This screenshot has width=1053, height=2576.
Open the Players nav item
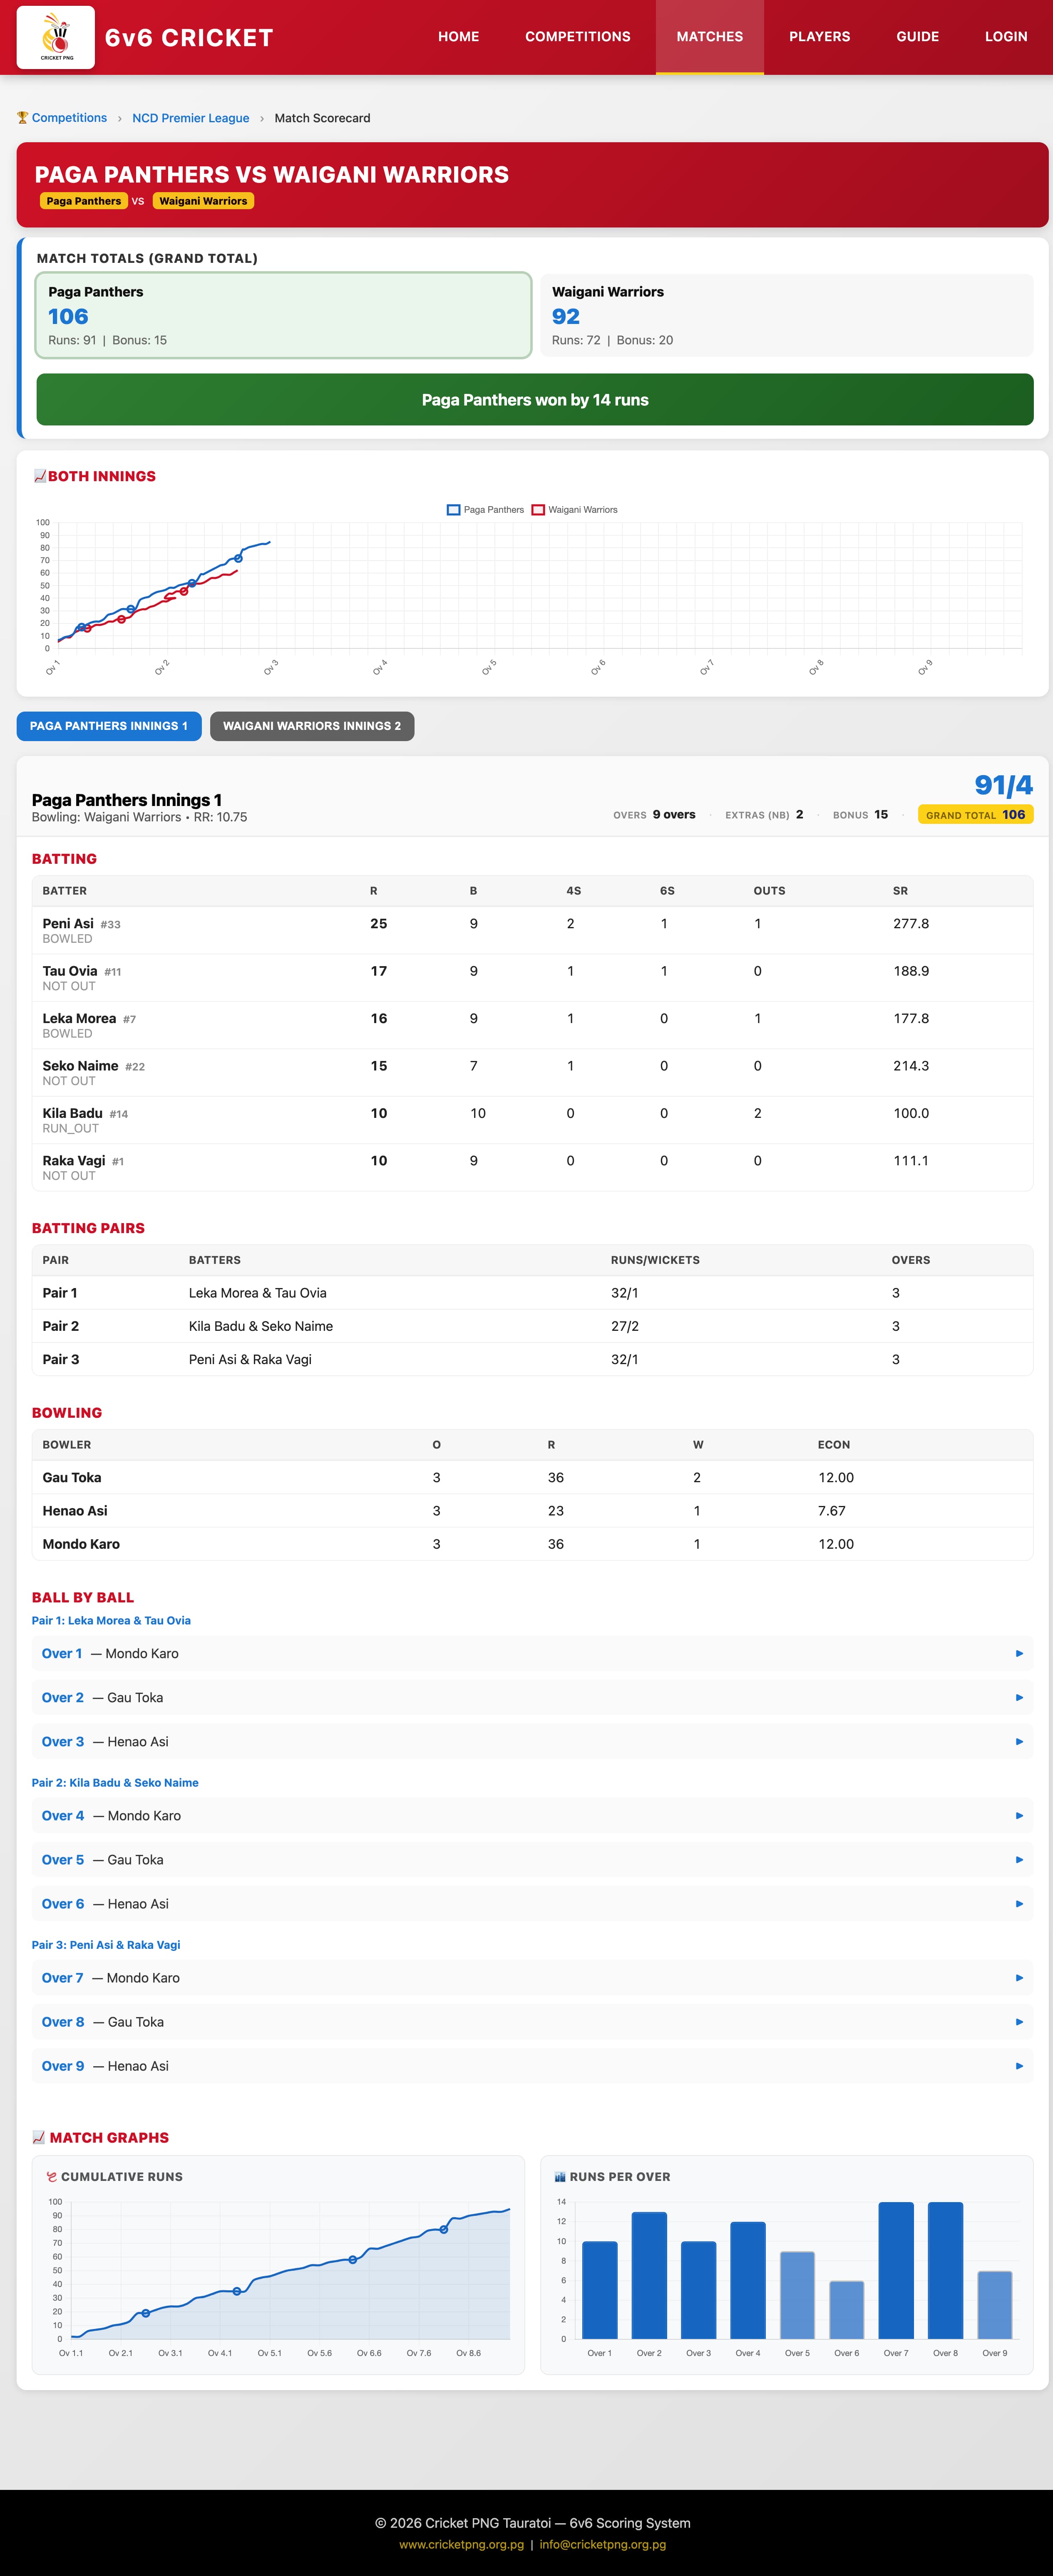820,37
